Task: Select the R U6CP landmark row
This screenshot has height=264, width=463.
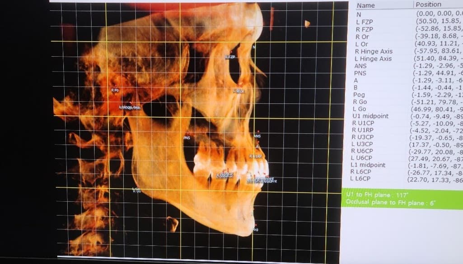Action: [362, 151]
